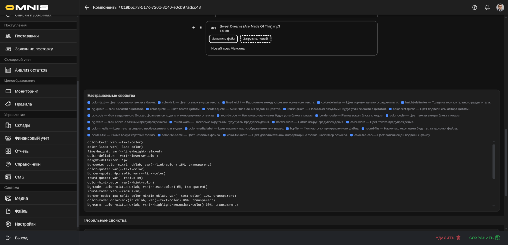Click the Медиа sidebar icon
The image size is (508, 245).
point(8,198)
